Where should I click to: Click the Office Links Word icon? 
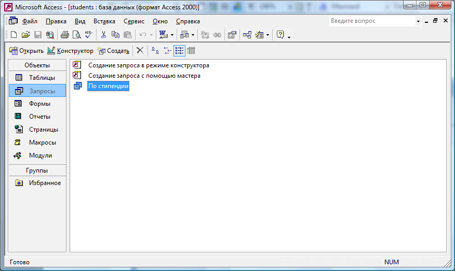pyautogui.click(x=164, y=35)
